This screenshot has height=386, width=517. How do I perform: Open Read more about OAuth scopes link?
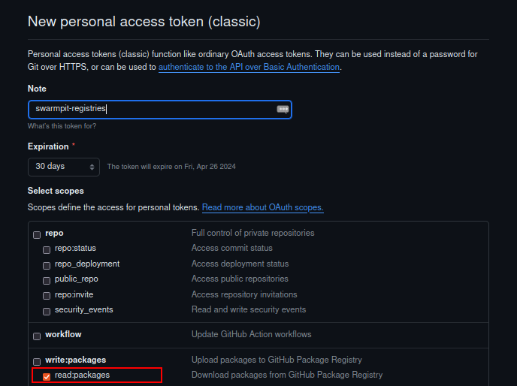pos(262,207)
